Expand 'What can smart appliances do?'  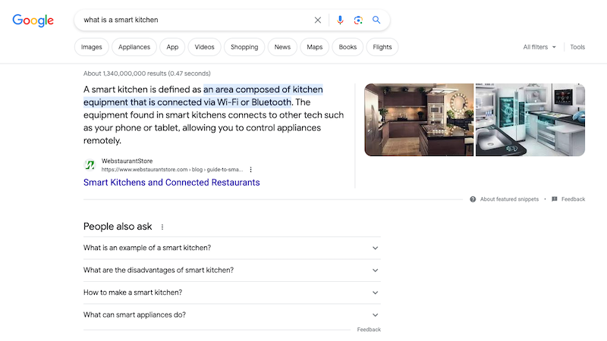232,315
